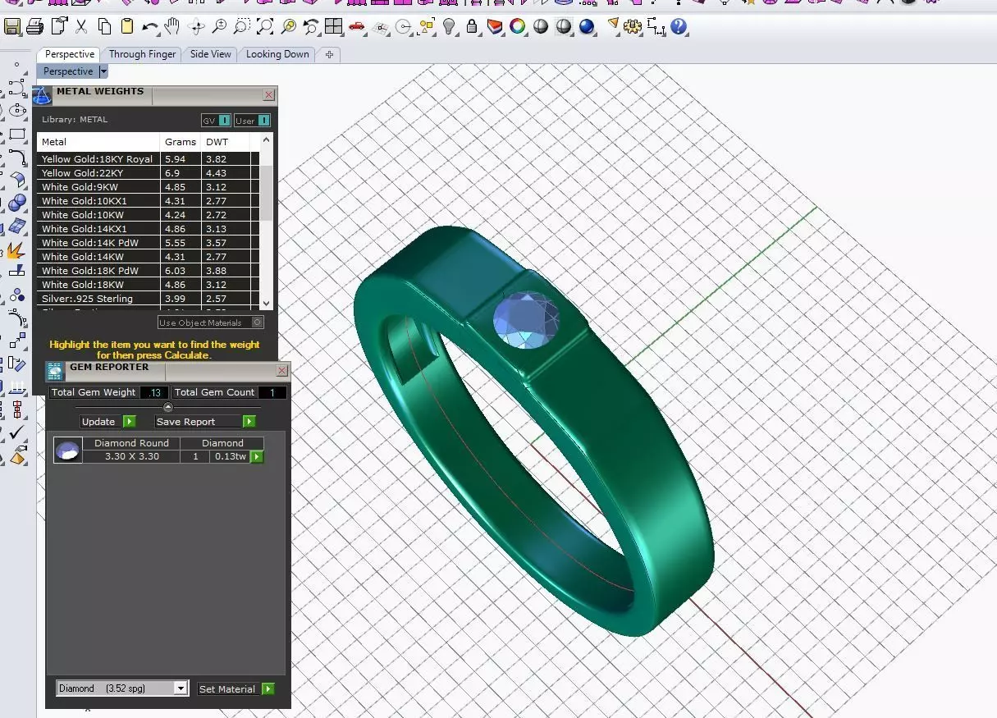
Task: Click the Total Gem Count value field
Action: click(272, 393)
